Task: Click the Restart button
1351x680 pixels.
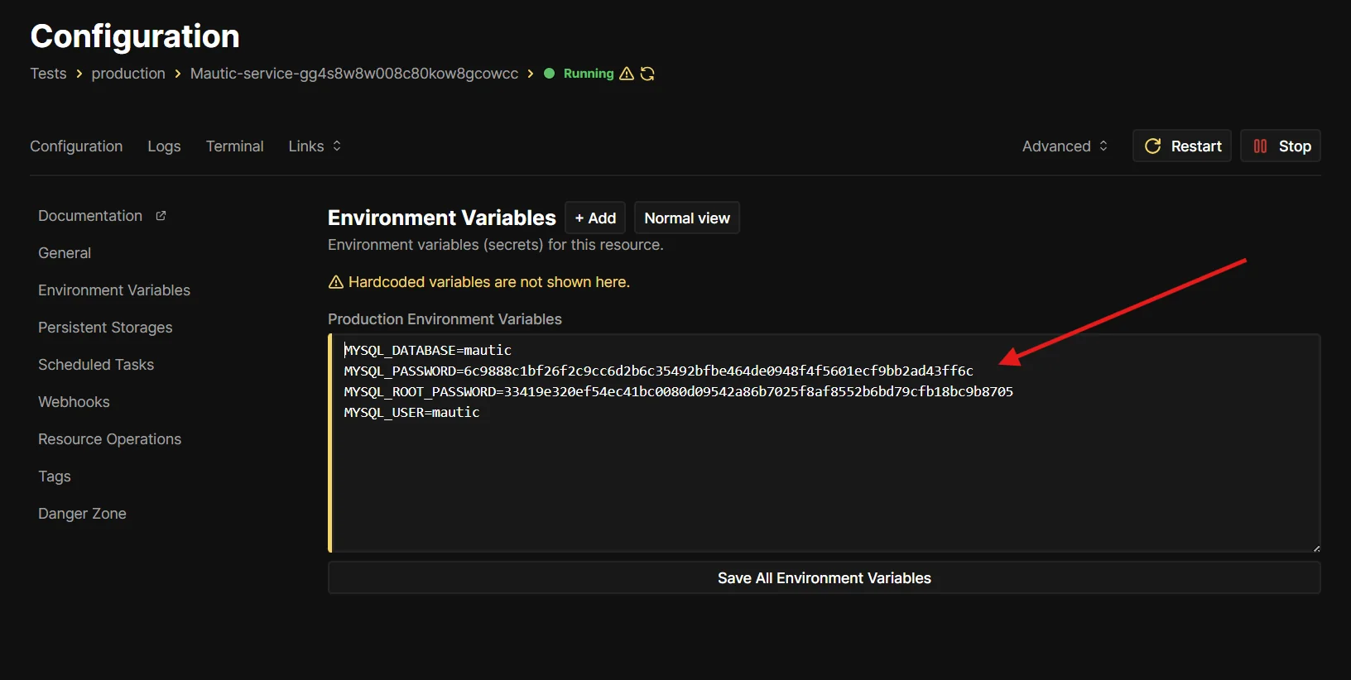Action: pos(1182,146)
